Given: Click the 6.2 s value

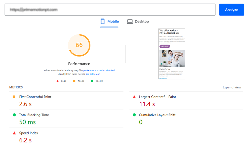Looking at the screenshot, I should (x=26, y=140).
